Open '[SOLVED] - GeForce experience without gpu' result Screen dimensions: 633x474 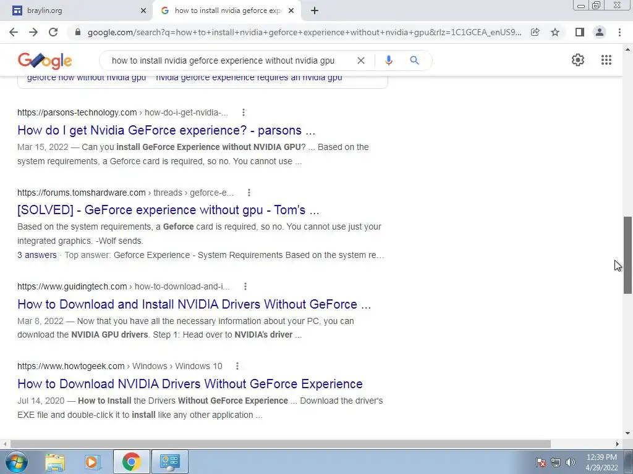click(168, 210)
